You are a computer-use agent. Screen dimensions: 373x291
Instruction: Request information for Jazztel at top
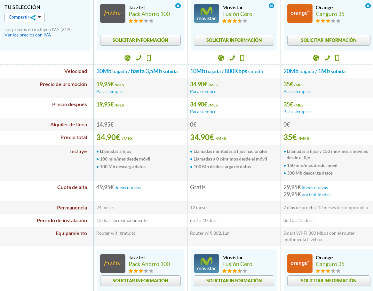[140, 40]
